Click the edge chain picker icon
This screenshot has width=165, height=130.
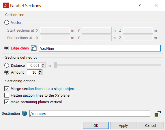(x=34, y=48)
